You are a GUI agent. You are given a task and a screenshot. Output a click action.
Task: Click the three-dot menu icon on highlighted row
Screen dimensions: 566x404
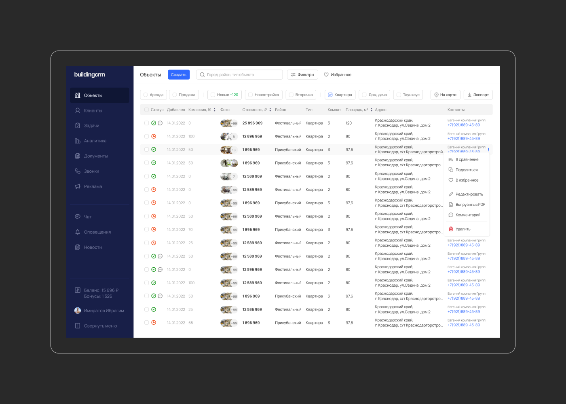(x=488, y=150)
